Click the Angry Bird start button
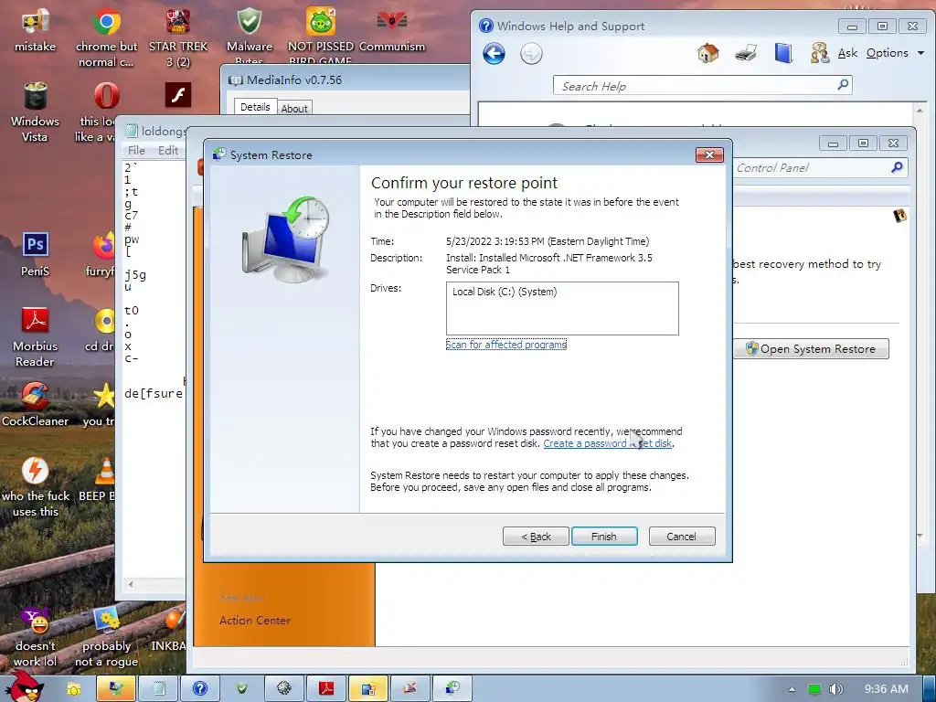 pyautogui.click(x=24, y=686)
